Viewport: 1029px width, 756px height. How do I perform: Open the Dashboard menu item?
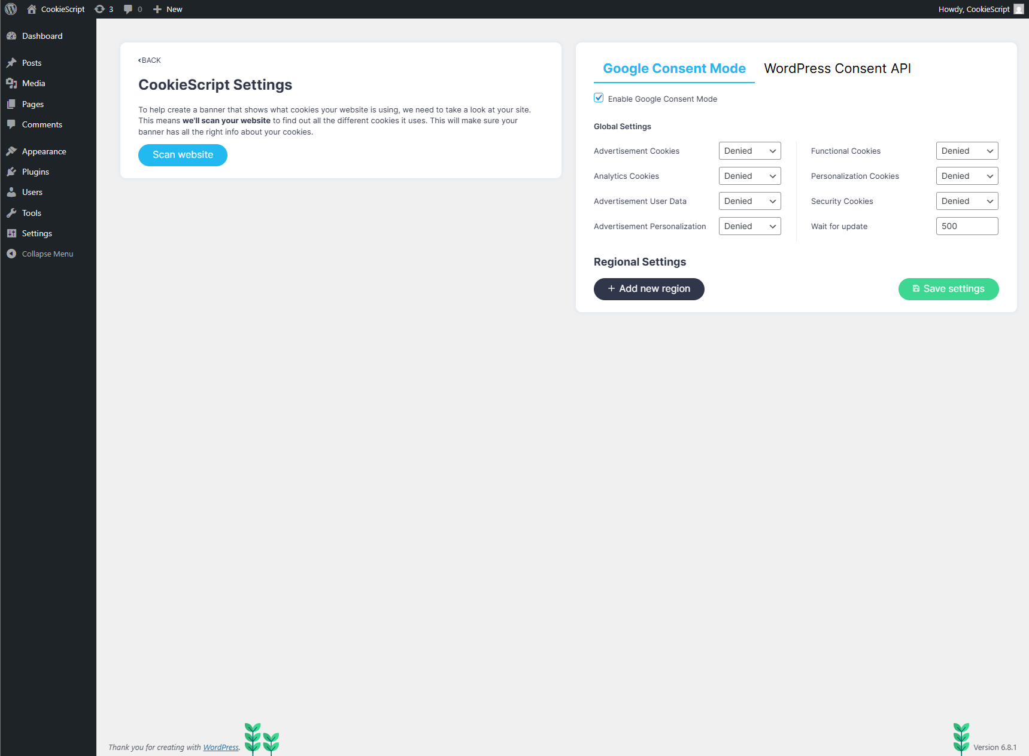point(48,36)
